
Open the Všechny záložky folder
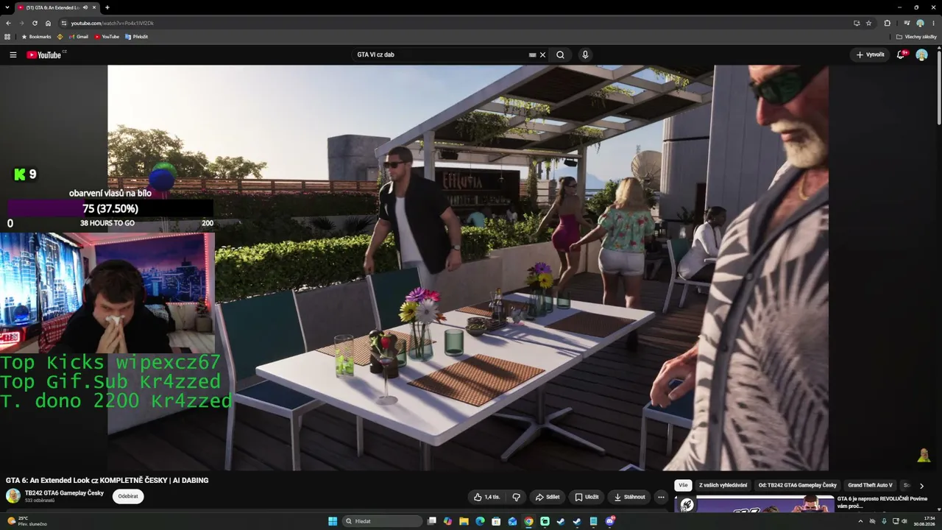pos(916,37)
